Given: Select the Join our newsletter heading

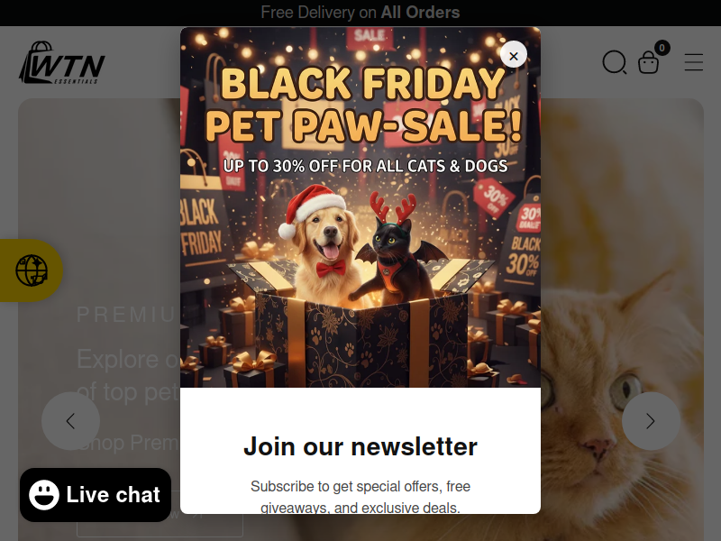Looking at the screenshot, I should click(360, 446).
